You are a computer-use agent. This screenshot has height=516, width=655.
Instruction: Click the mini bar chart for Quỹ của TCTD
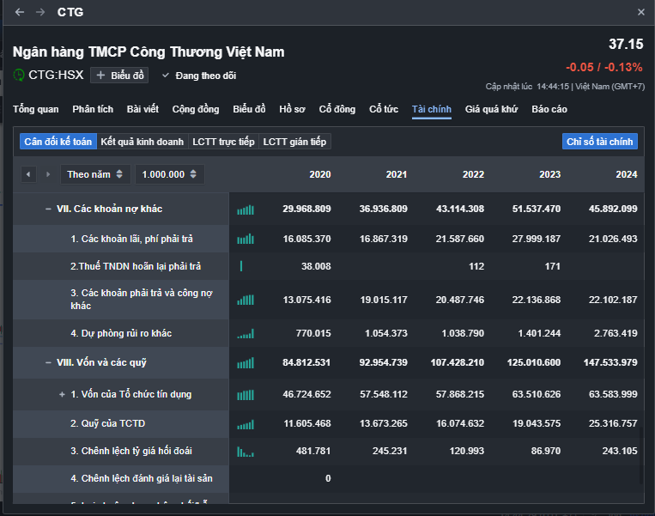click(x=246, y=424)
